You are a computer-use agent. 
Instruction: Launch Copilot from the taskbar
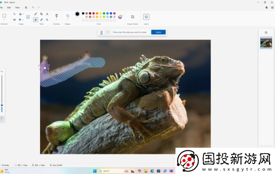(139, 171)
